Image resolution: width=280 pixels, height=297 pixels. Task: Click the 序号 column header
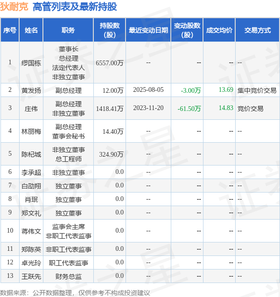pyautogui.click(x=10, y=30)
